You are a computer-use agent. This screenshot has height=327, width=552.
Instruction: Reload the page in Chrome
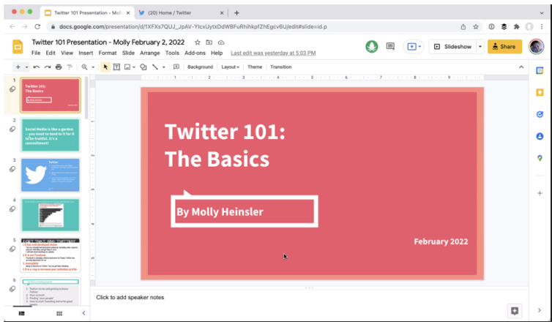click(37, 27)
